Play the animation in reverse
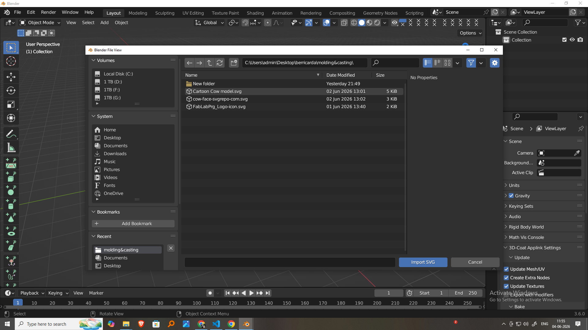The height and width of the screenshot is (330, 588). coord(243,293)
